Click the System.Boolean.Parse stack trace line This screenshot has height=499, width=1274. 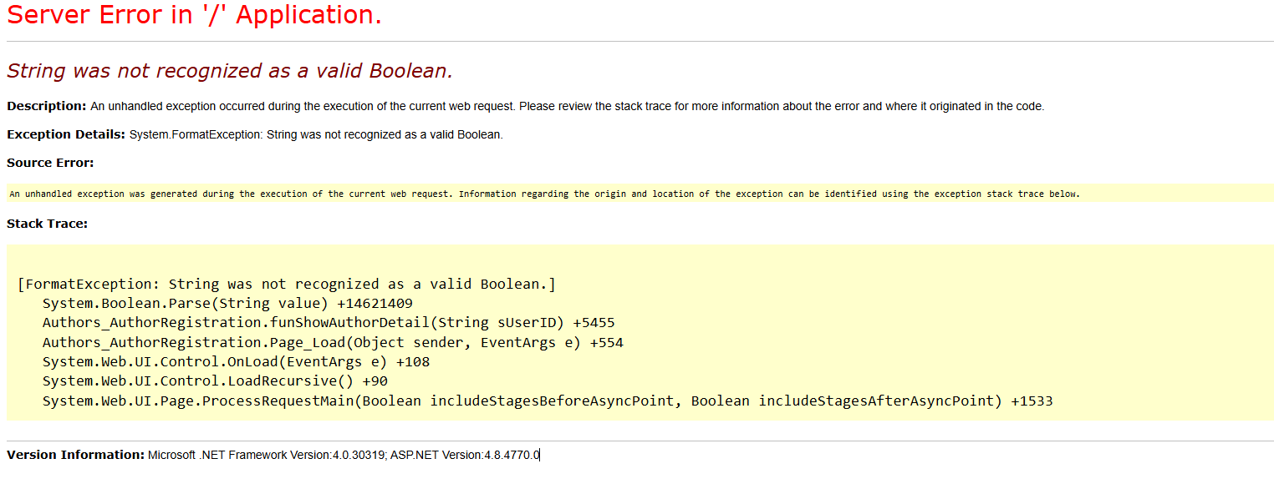(x=227, y=304)
